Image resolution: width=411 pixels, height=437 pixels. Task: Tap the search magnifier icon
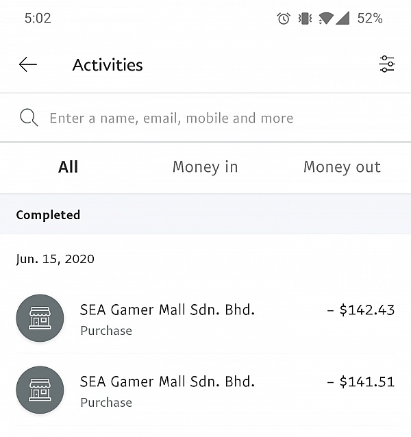click(x=29, y=118)
